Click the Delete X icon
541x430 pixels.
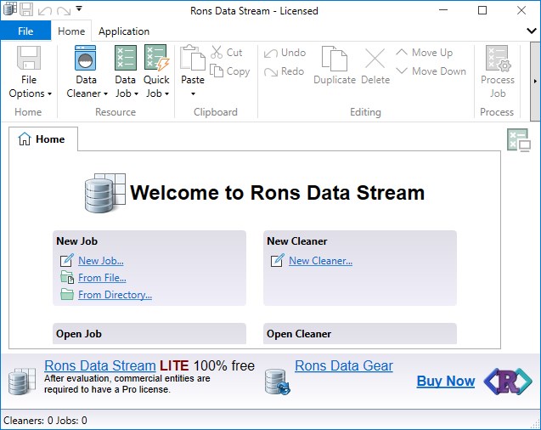tap(375, 59)
